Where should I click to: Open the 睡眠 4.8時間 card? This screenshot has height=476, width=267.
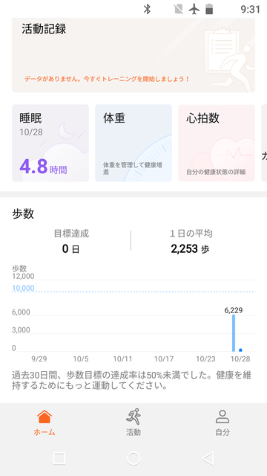tap(50, 143)
